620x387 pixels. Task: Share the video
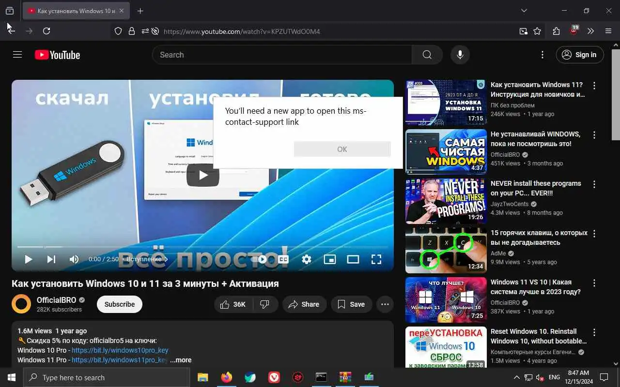(304, 304)
